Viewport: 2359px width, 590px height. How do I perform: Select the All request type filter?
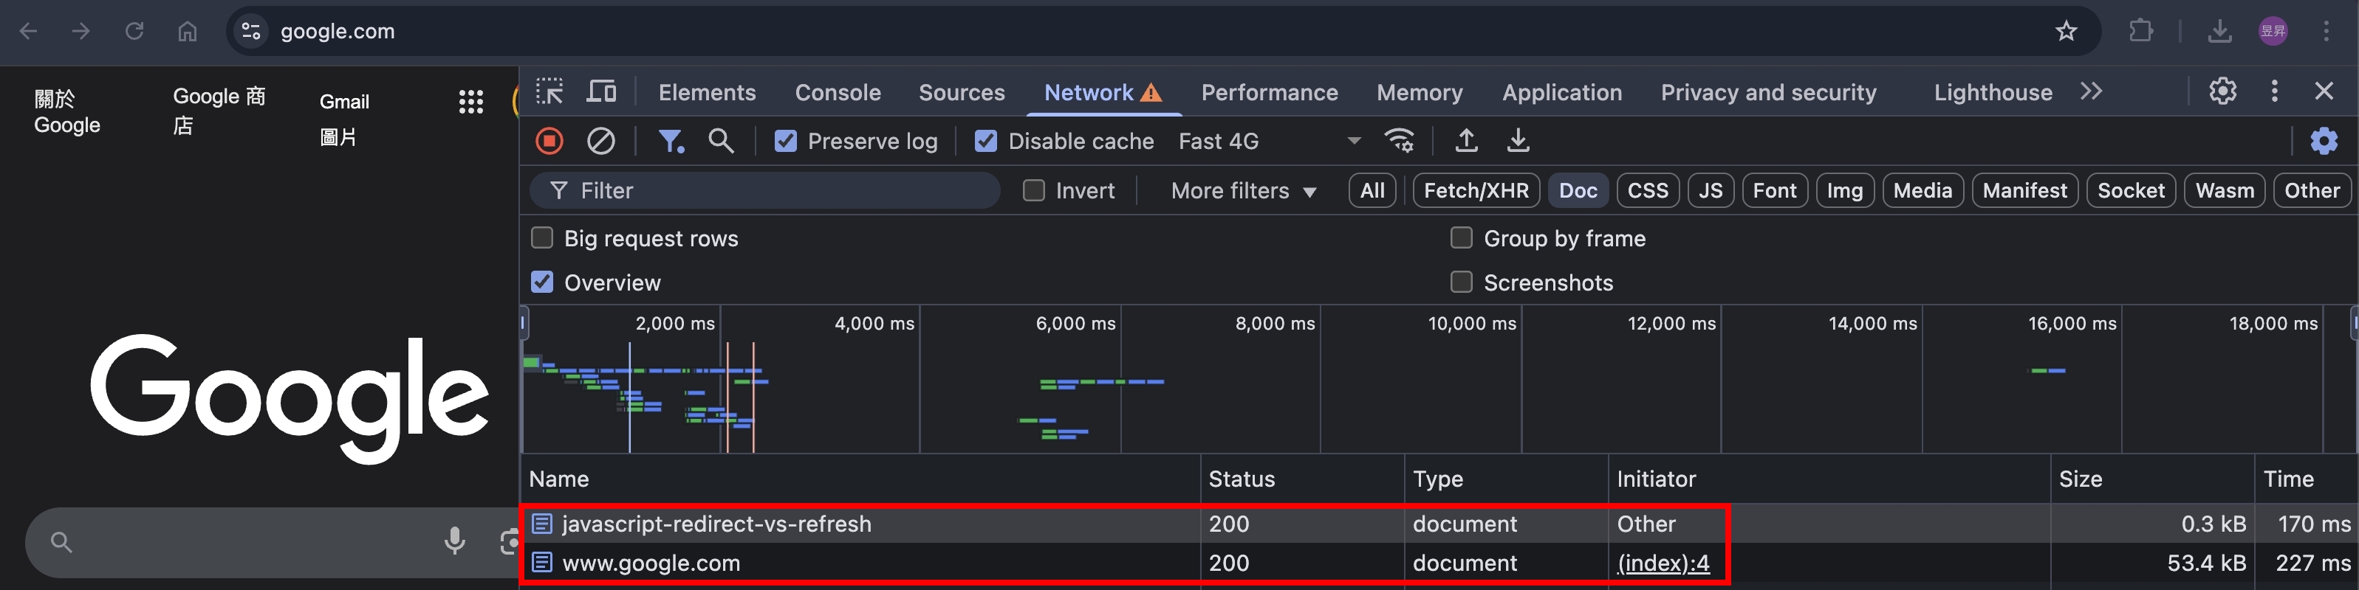click(x=1372, y=190)
